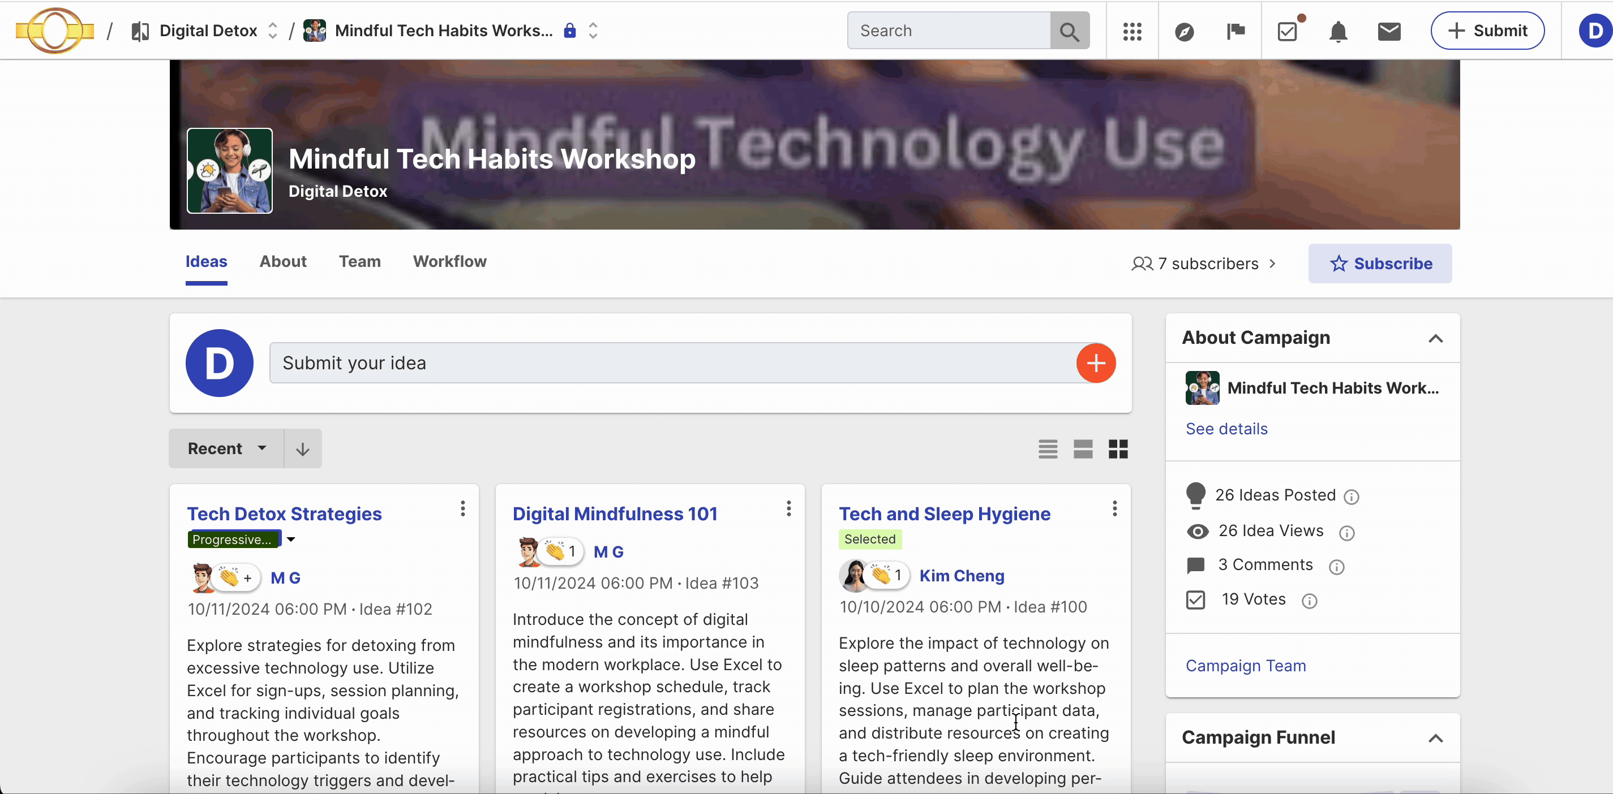Open M G profile on Digital Mindfulness 101
The image size is (1613, 794).
608,552
